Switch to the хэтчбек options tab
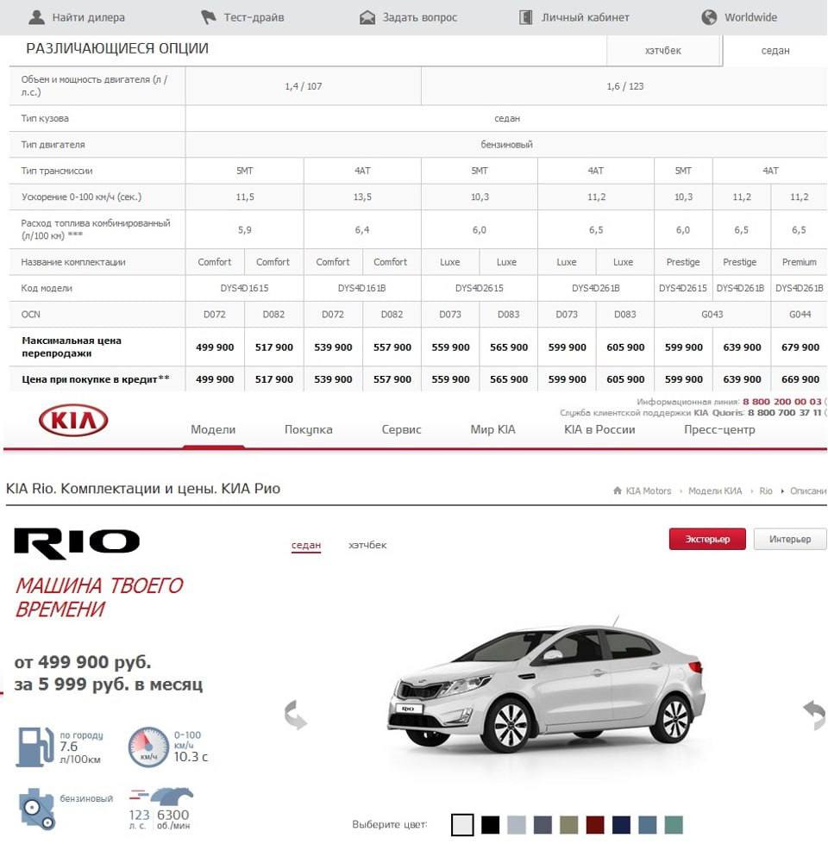828x844 pixels. (663, 51)
